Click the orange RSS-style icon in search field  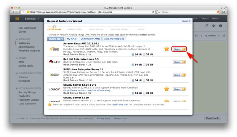click(x=218, y=12)
